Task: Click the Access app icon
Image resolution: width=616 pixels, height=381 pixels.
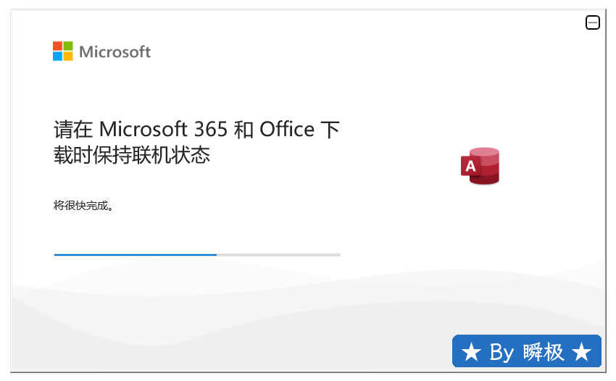Action: (480, 166)
